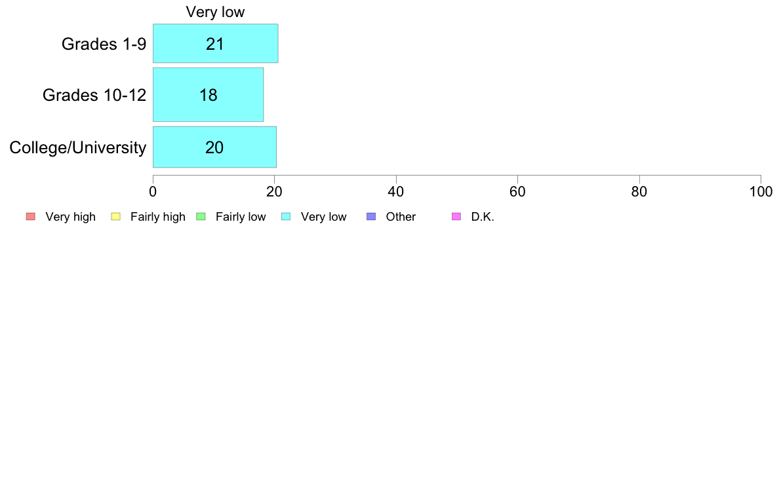This screenshot has height=482, width=779.
Task: Click the Fairly high legend text
Action: (x=158, y=217)
